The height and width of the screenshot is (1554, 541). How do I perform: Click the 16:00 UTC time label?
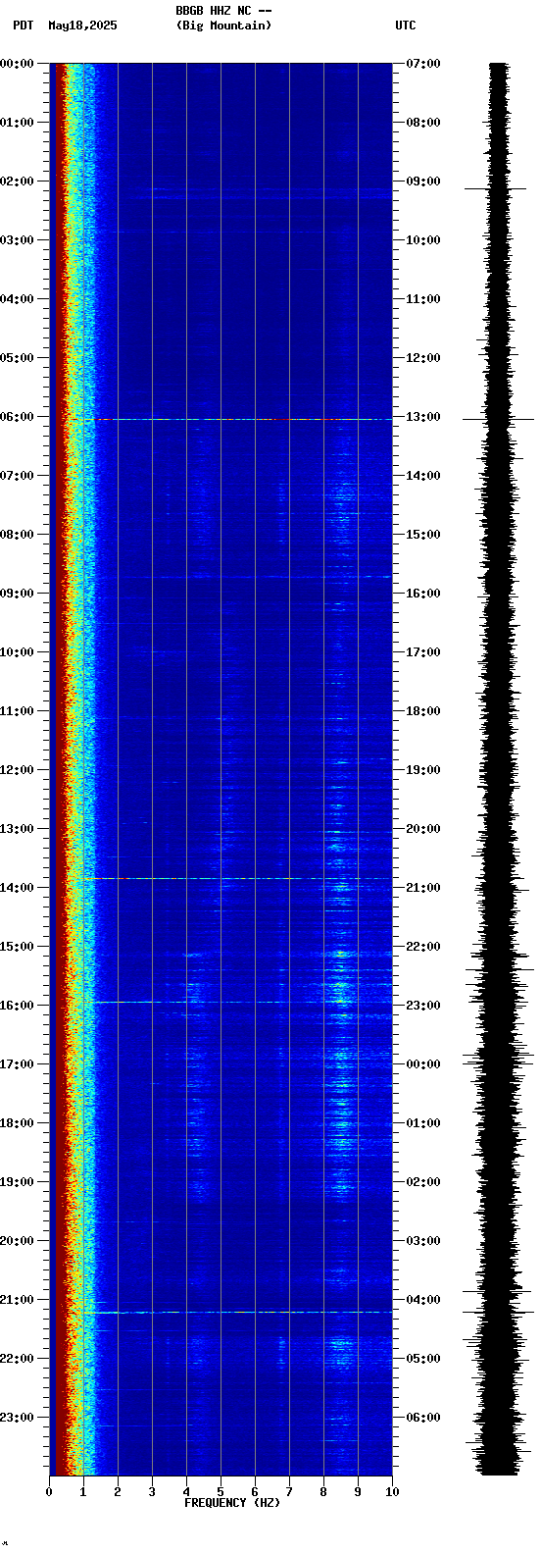pyautogui.click(x=423, y=594)
